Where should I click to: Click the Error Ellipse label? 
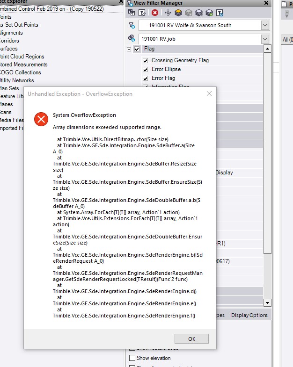tap(166, 69)
